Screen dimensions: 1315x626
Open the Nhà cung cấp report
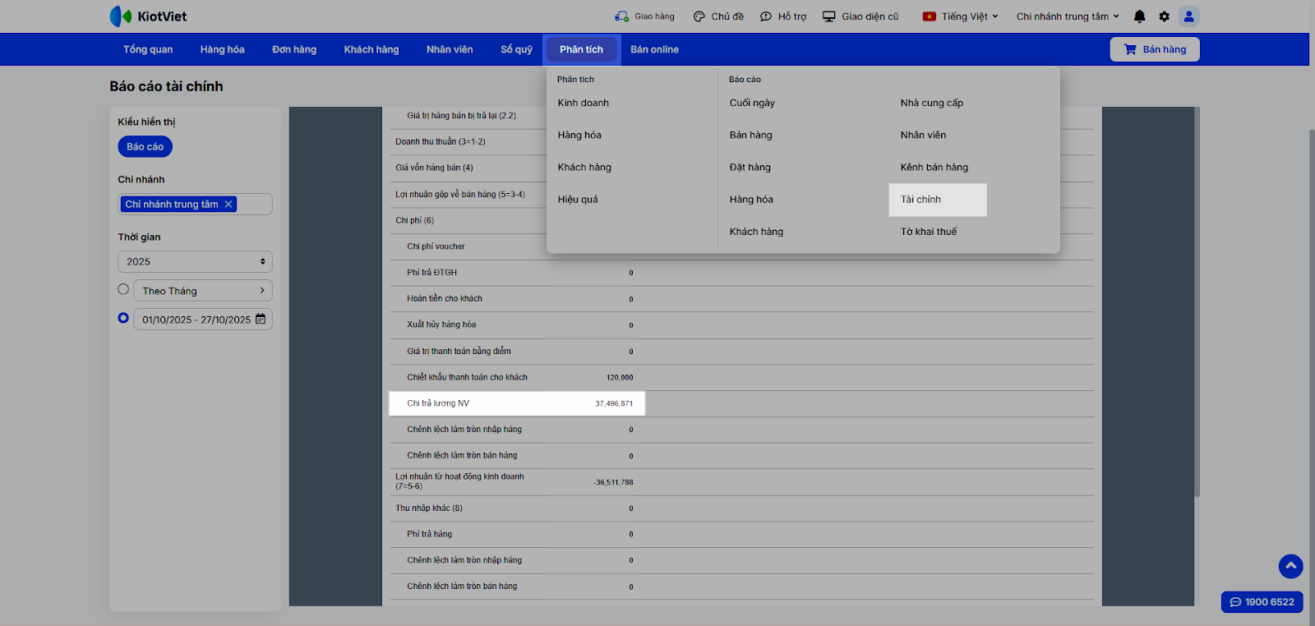932,103
